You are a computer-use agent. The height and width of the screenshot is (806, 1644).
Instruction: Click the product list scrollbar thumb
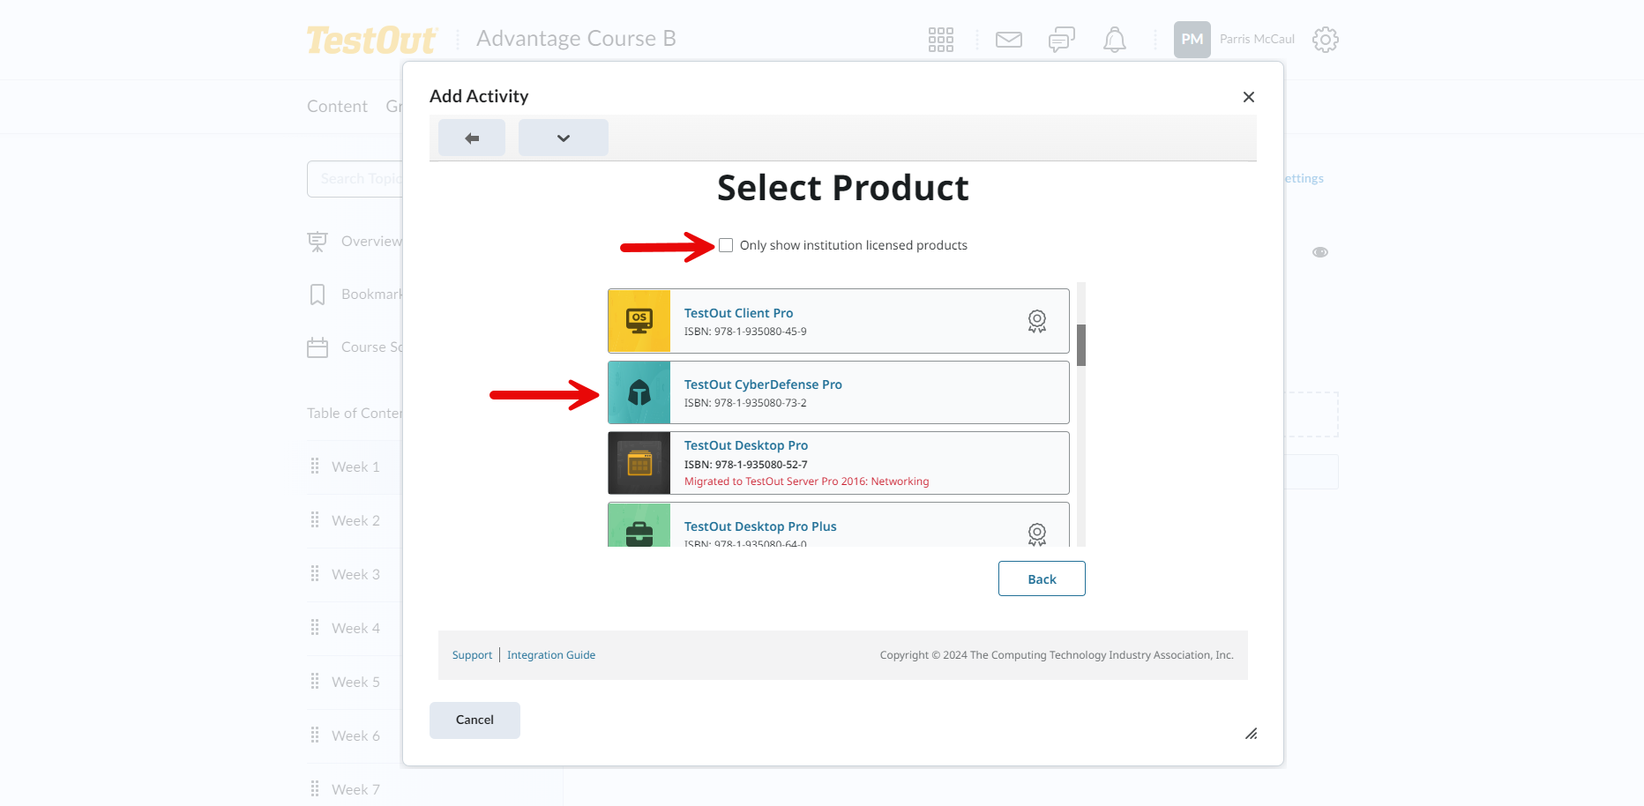click(1081, 345)
